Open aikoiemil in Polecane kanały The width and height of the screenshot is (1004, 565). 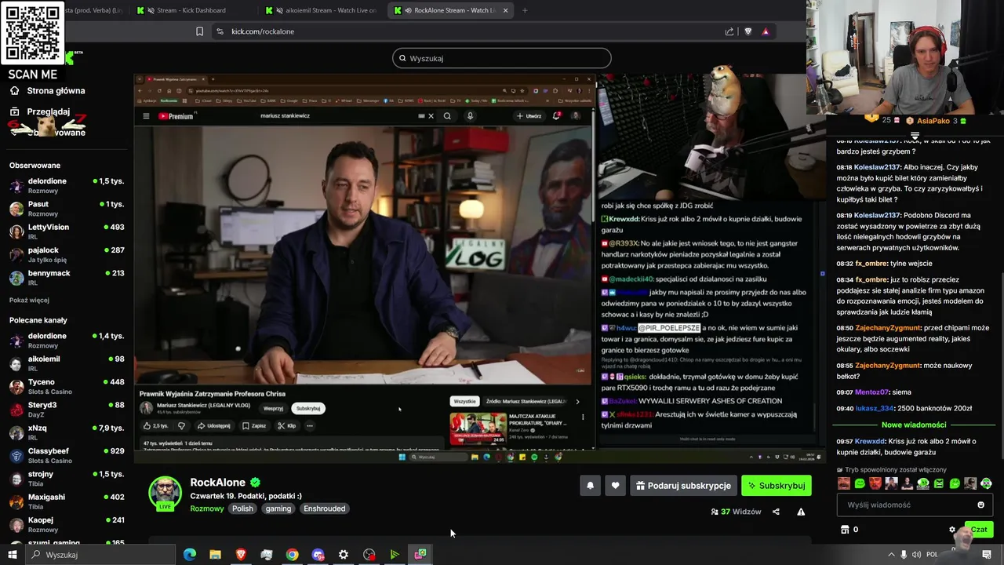coord(66,363)
